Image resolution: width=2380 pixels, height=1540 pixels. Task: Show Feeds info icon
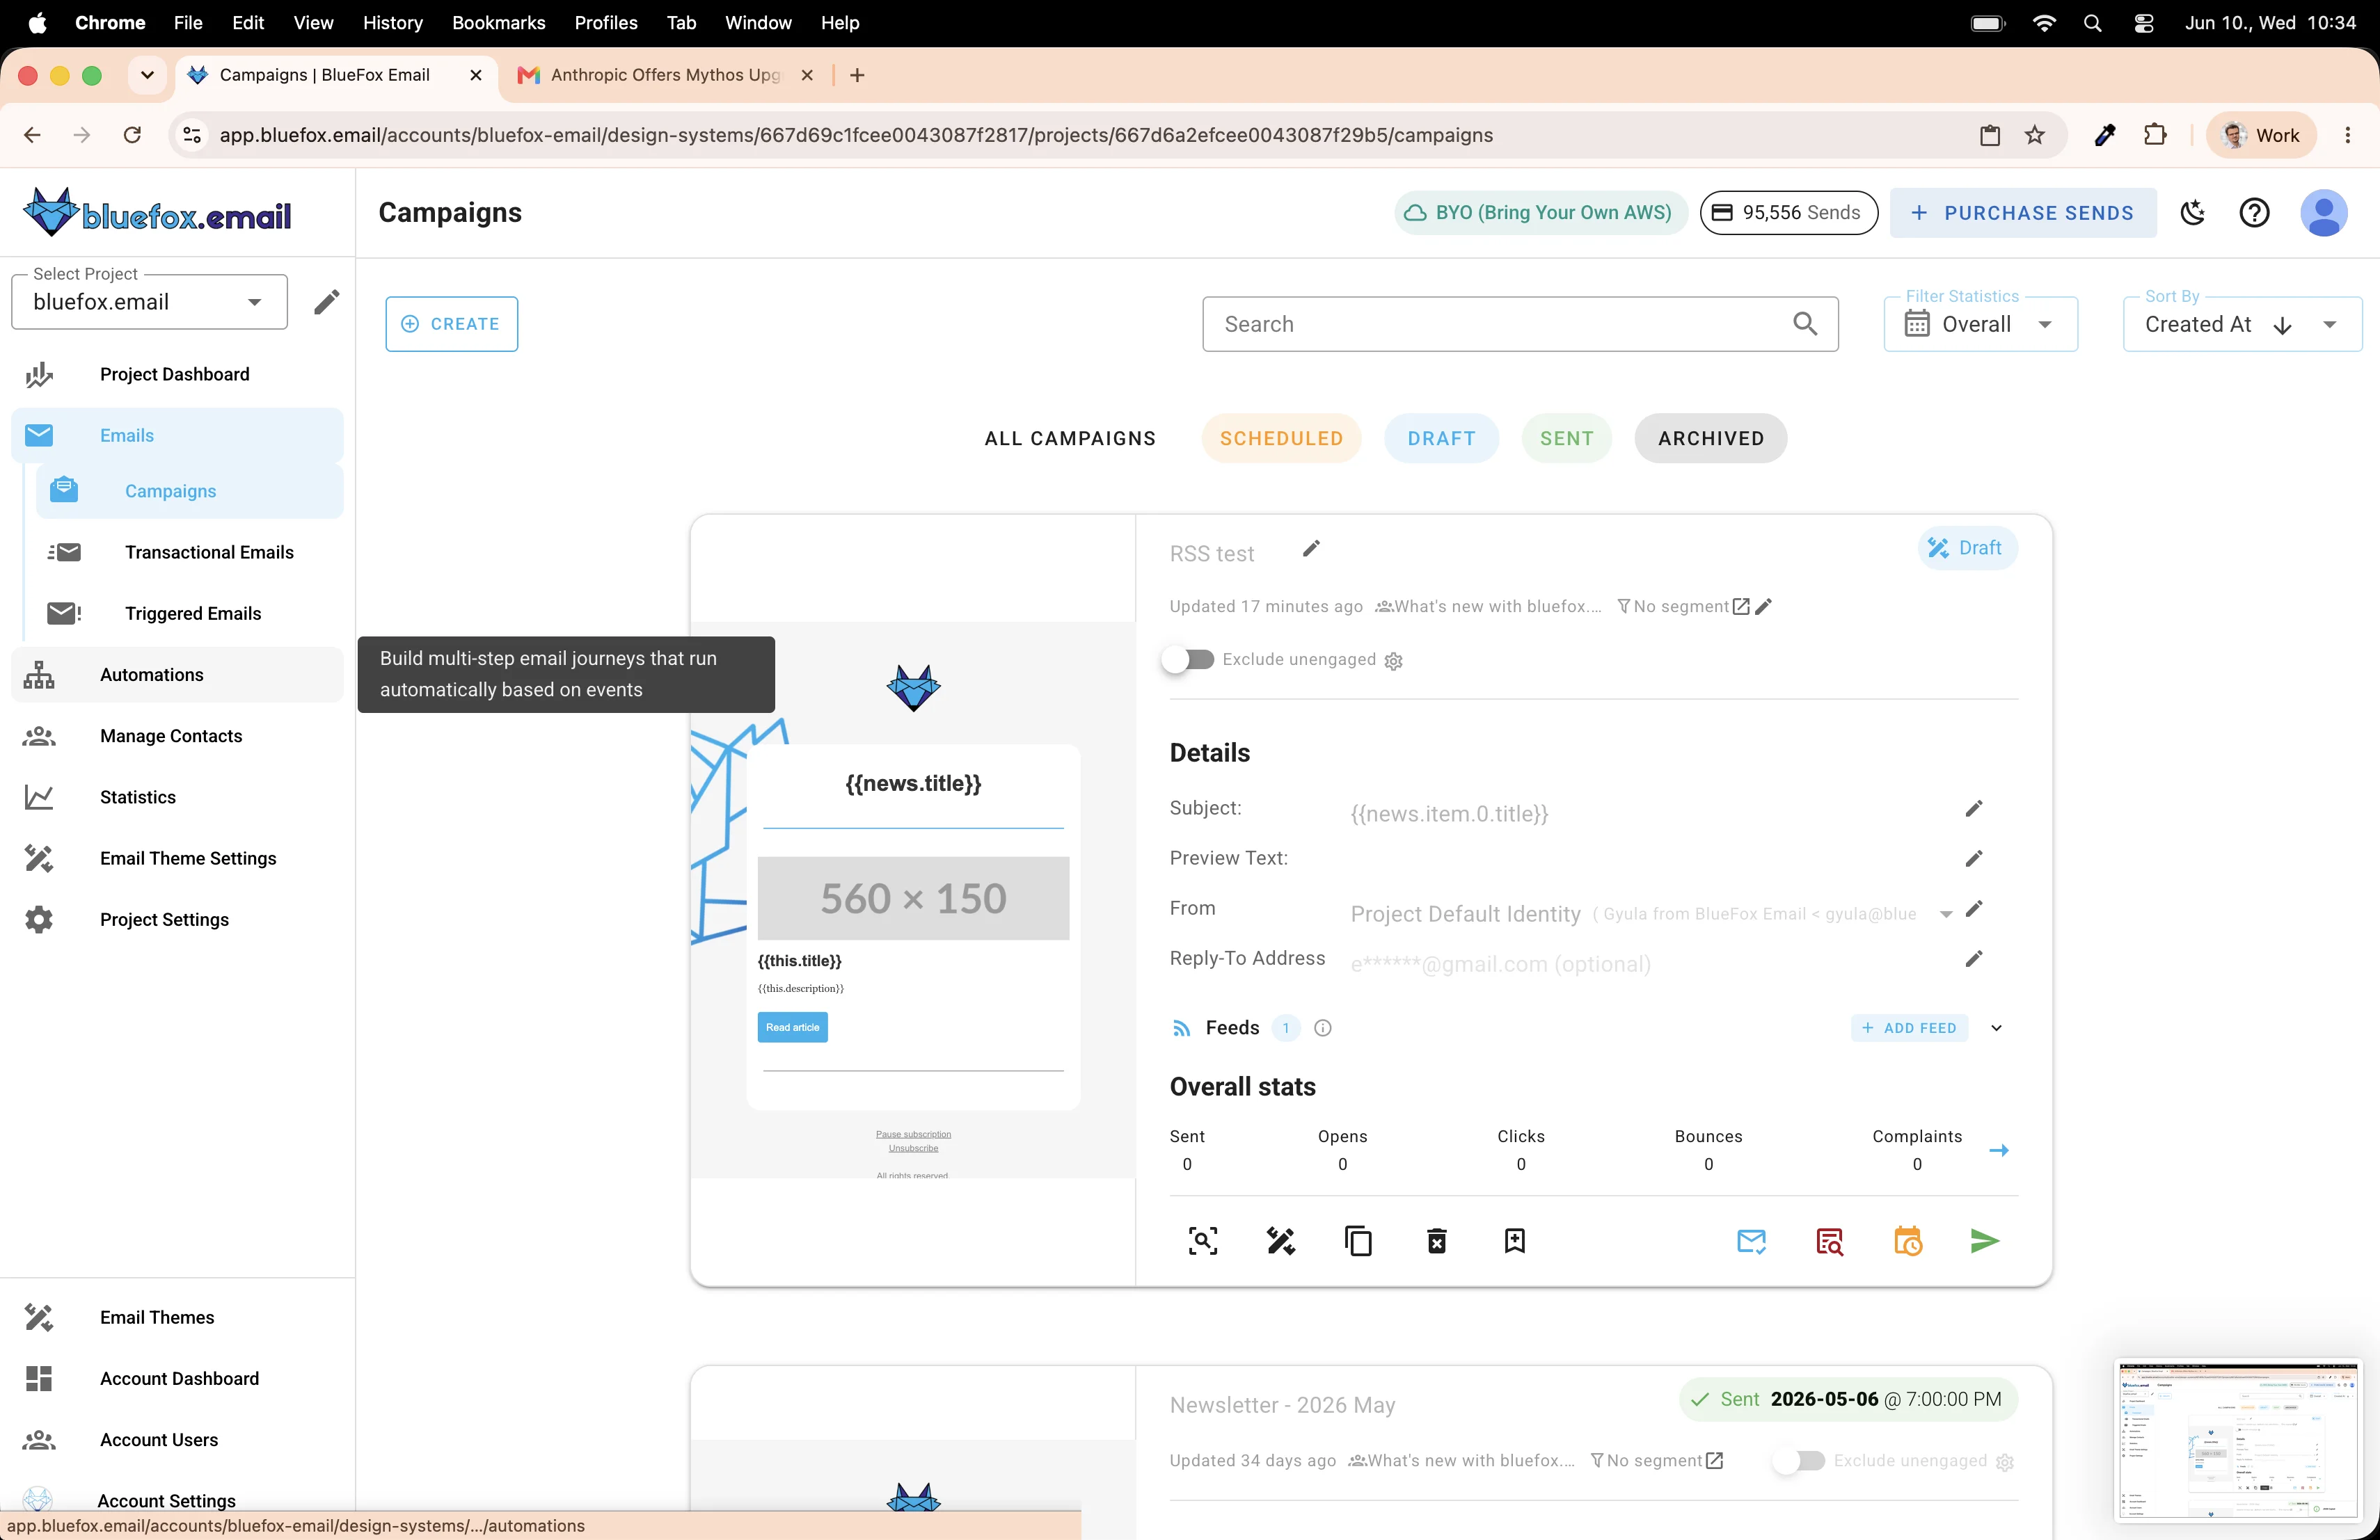1322,1027
